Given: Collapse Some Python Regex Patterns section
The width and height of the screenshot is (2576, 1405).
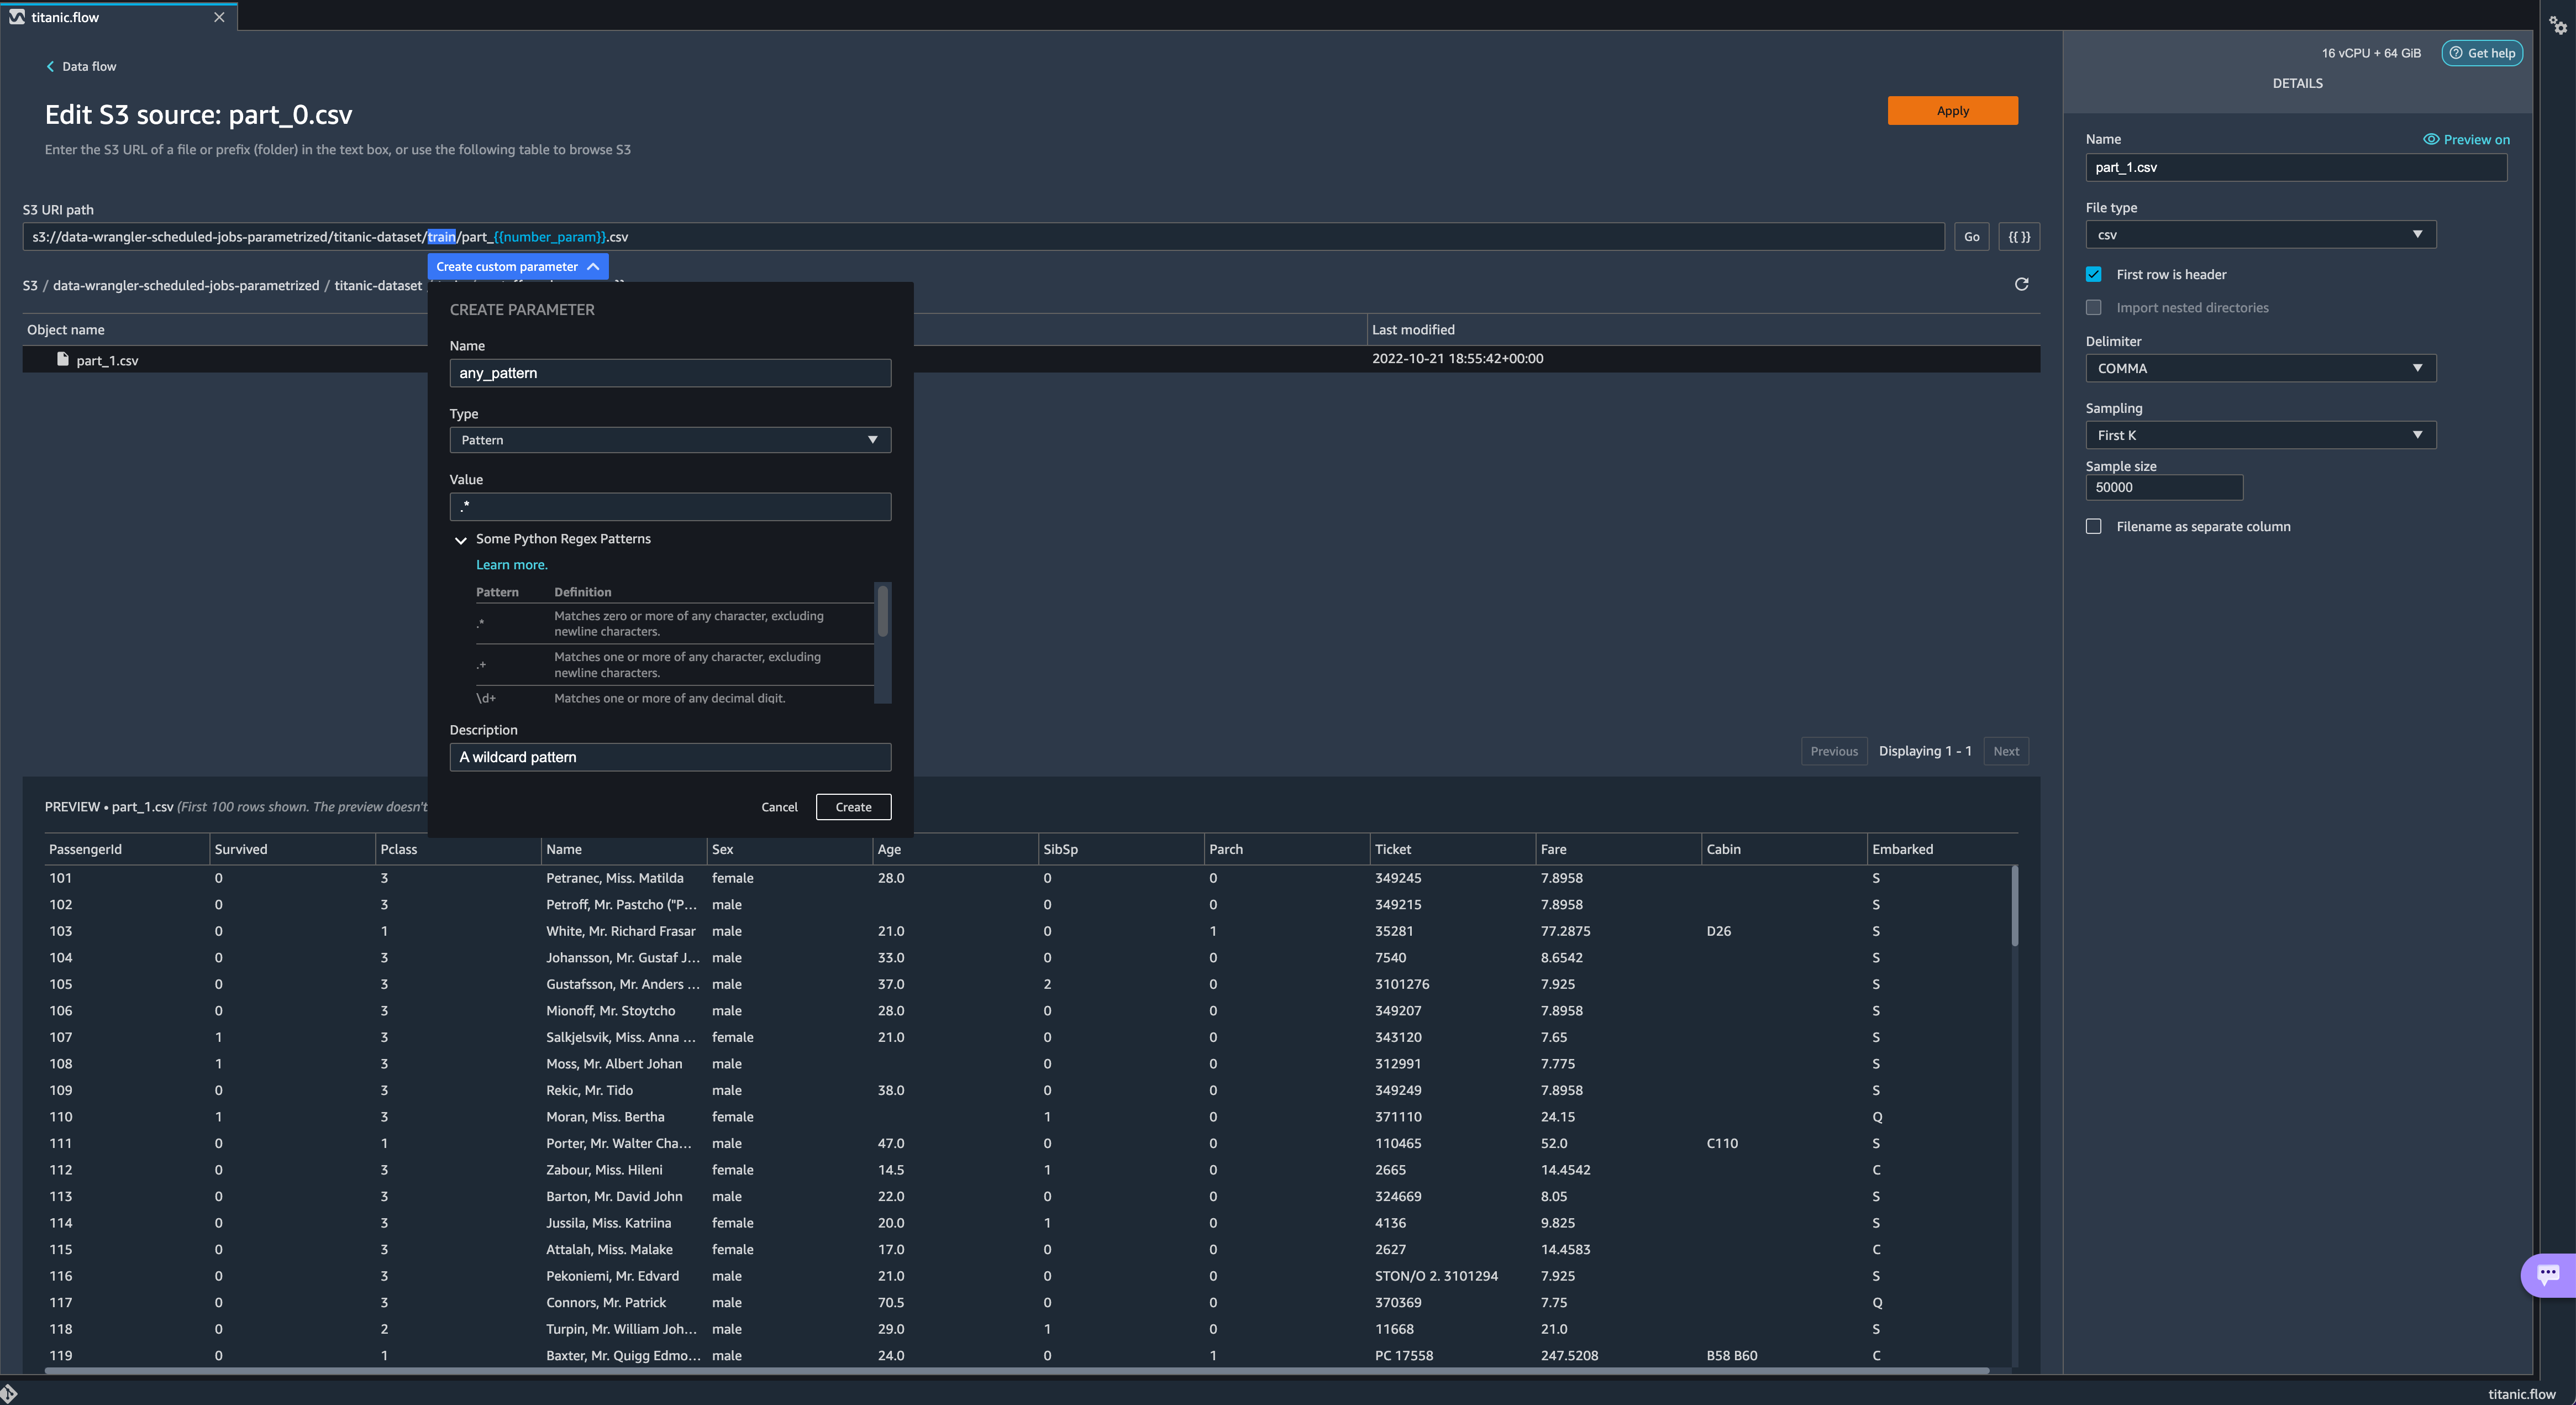Looking at the screenshot, I should [461, 540].
